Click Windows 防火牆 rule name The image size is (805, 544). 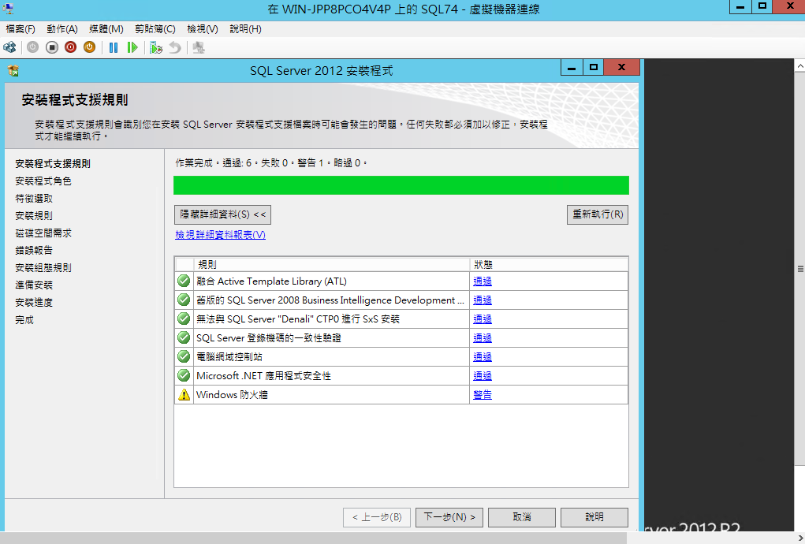pyautogui.click(x=232, y=395)
